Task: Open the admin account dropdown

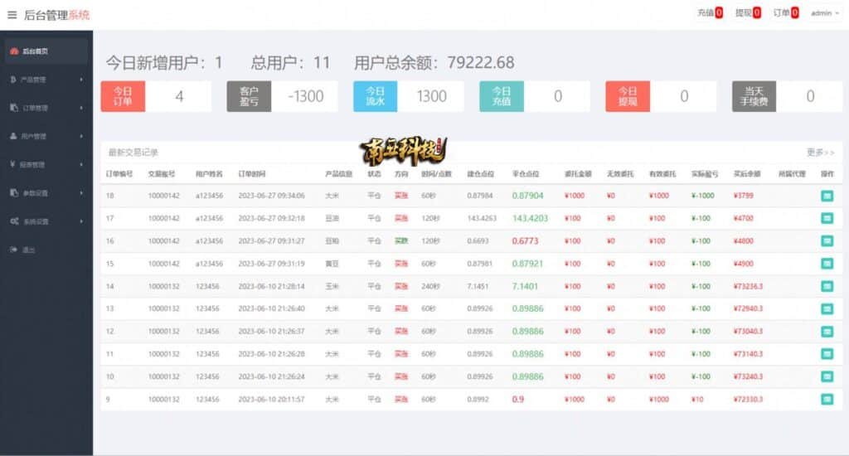Action: (824, 13)
